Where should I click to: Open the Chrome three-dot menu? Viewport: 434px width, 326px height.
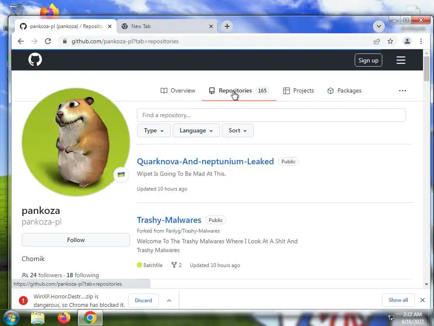(421, 41)
